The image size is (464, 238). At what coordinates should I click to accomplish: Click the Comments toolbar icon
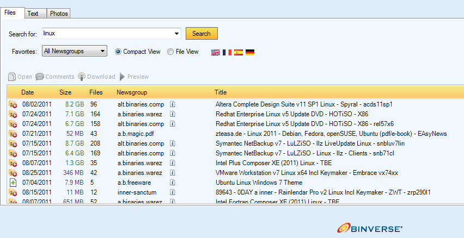pos(40,77)
